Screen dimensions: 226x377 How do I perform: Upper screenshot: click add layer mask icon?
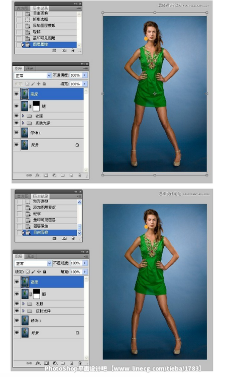point(46,175)
